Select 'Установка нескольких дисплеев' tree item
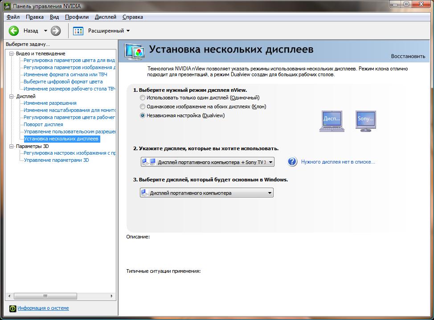 [x=62, y=139]
